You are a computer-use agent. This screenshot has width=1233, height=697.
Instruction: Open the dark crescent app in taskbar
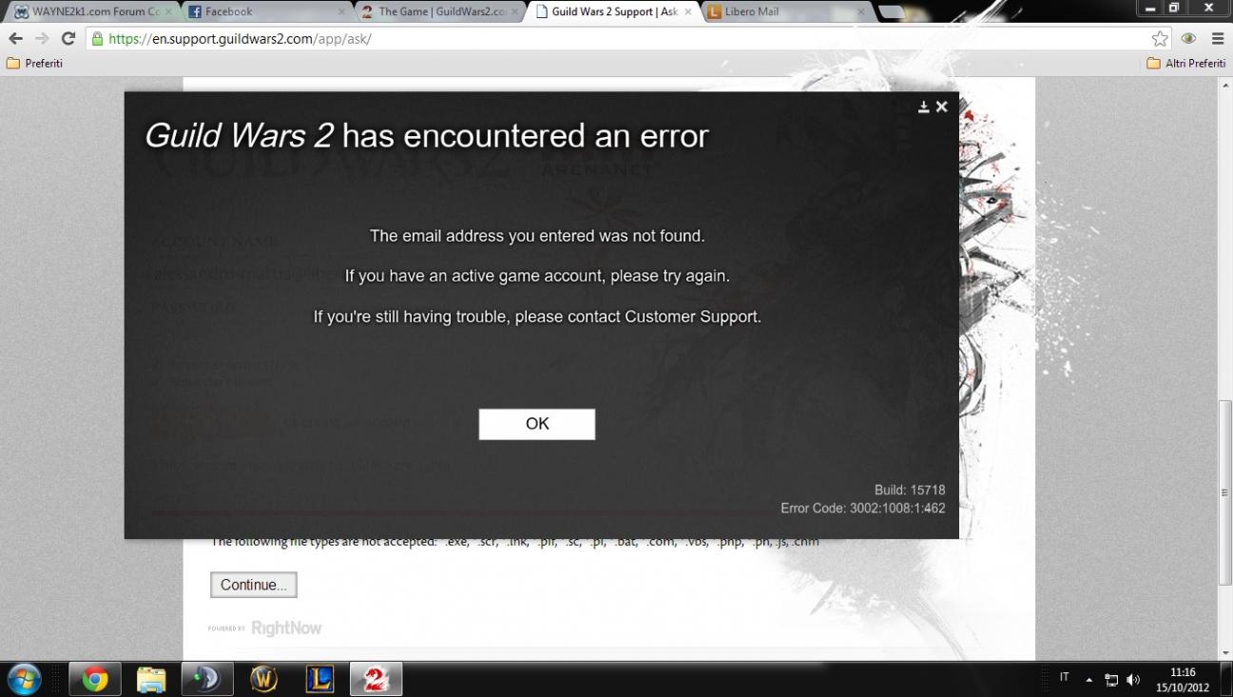[x=207, y=680]
